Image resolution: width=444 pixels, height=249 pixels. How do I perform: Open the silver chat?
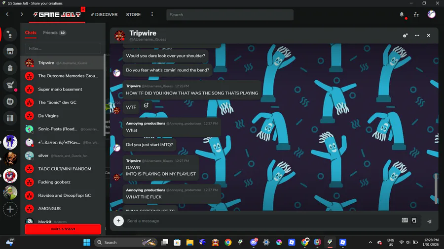[62, 156]
